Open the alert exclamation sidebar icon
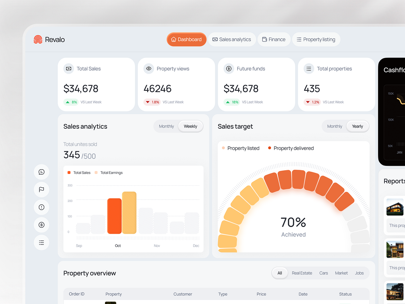The width and height of the screenshot is (405, 304). tap(42, 207)
